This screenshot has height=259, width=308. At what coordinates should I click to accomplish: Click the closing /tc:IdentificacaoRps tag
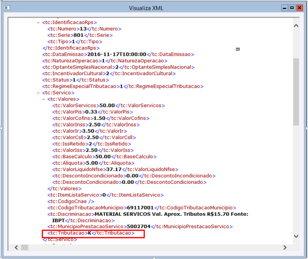(x=71, y=48)
